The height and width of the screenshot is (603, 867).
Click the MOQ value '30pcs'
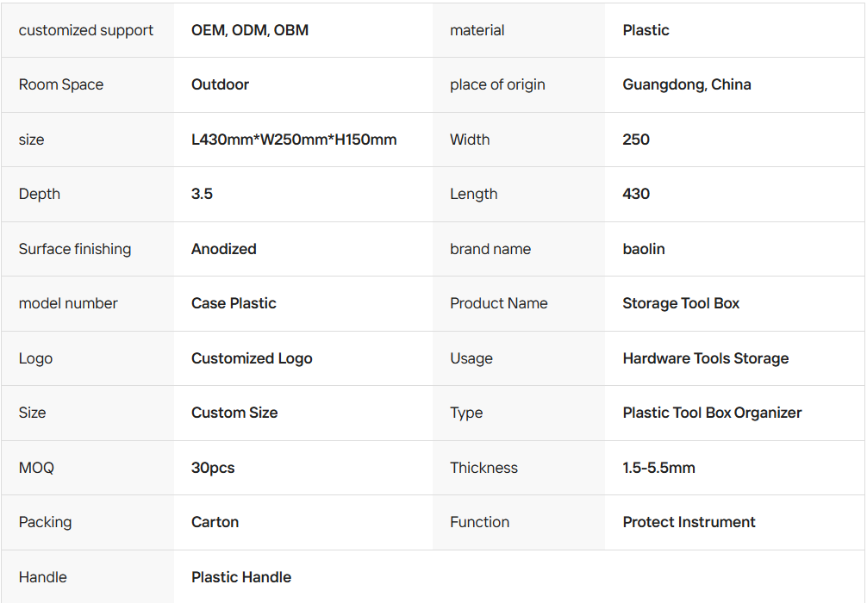pyautogui.click(x=213, y=468)
